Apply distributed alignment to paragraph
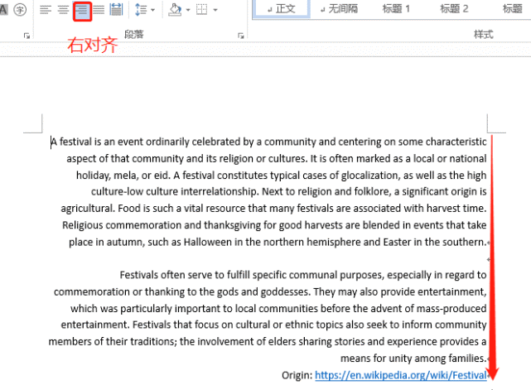The image size is (531, 390). click(116, 9)
